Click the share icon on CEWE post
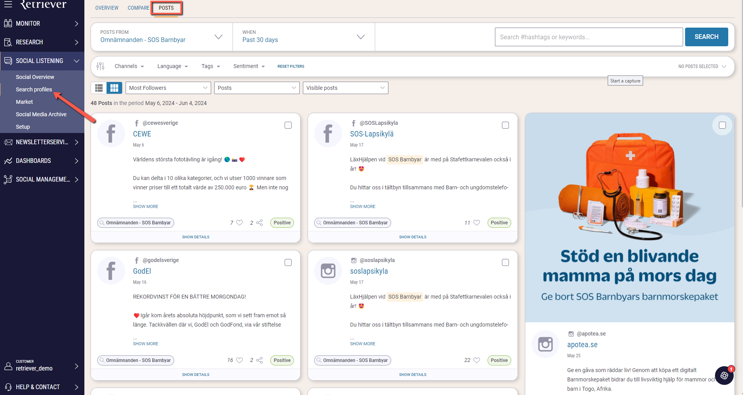This screenshot has width=743, height=395. point(259,223)
